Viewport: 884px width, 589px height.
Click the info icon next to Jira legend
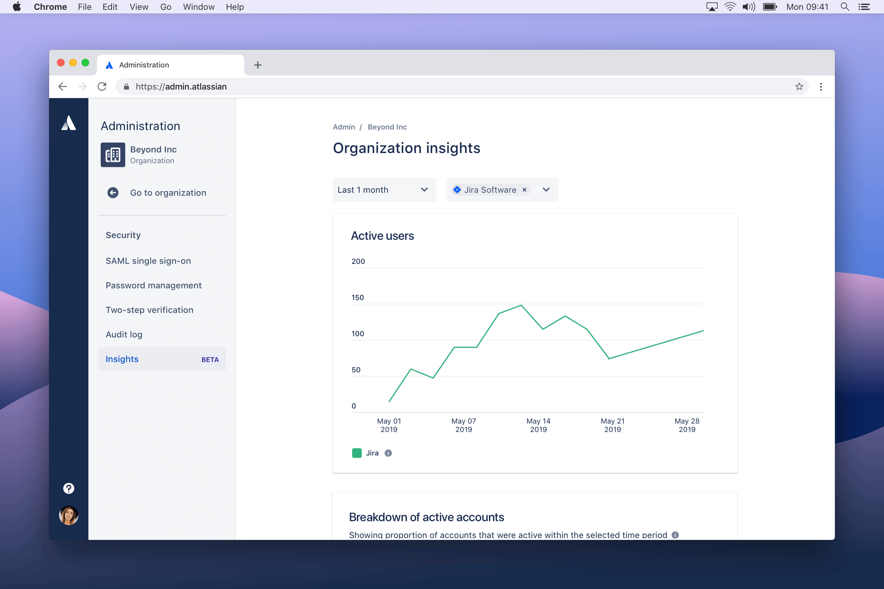coord(388,453)
